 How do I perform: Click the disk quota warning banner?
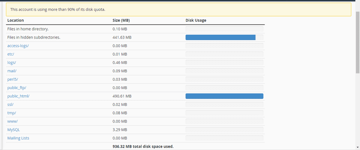pyautogui.click(x=178, y=10)
